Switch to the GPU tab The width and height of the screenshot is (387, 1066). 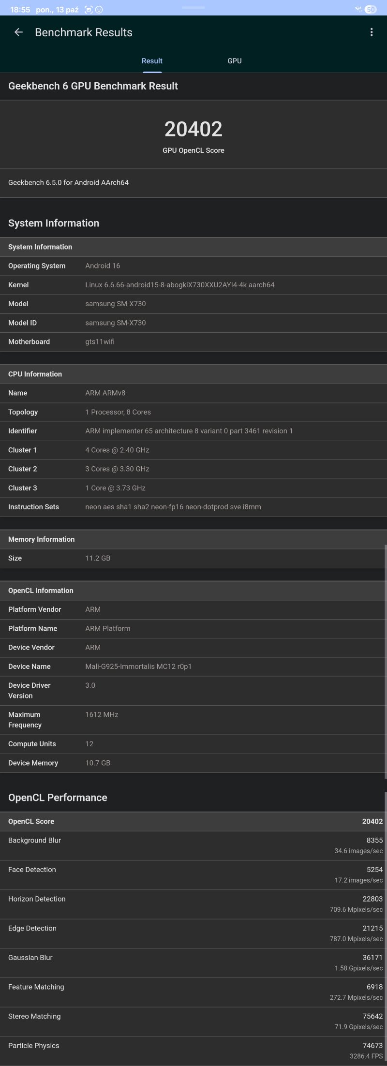coord(235,61)
